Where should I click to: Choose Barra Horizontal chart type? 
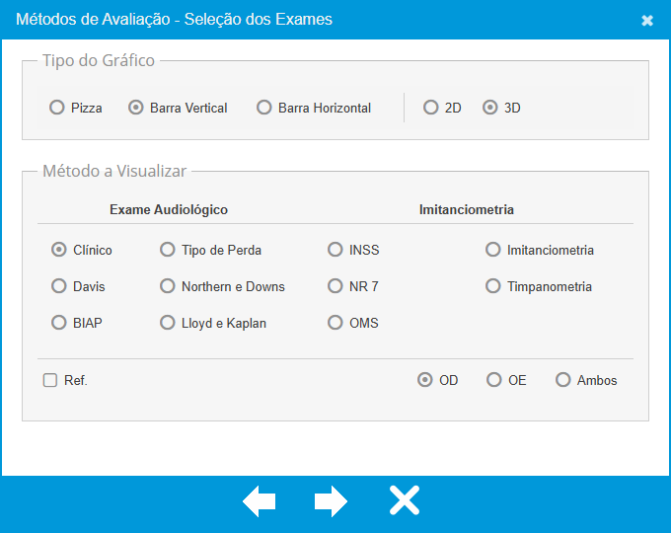point(264,108)
